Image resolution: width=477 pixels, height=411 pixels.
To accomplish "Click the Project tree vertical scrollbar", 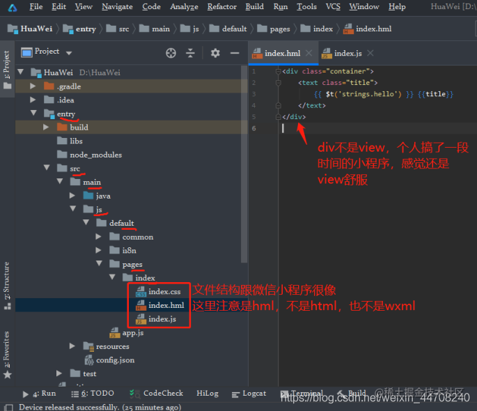I will pyautogui.click(x=244, y=164).
